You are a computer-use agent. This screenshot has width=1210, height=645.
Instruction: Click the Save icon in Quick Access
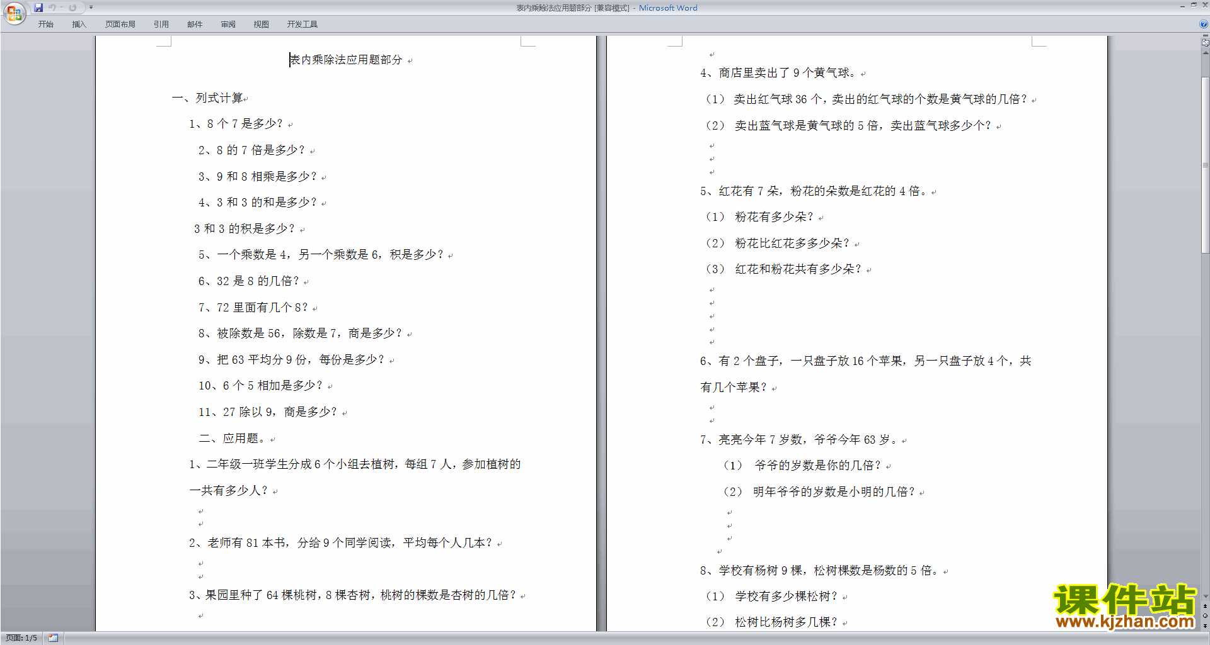tap(38, 8)
